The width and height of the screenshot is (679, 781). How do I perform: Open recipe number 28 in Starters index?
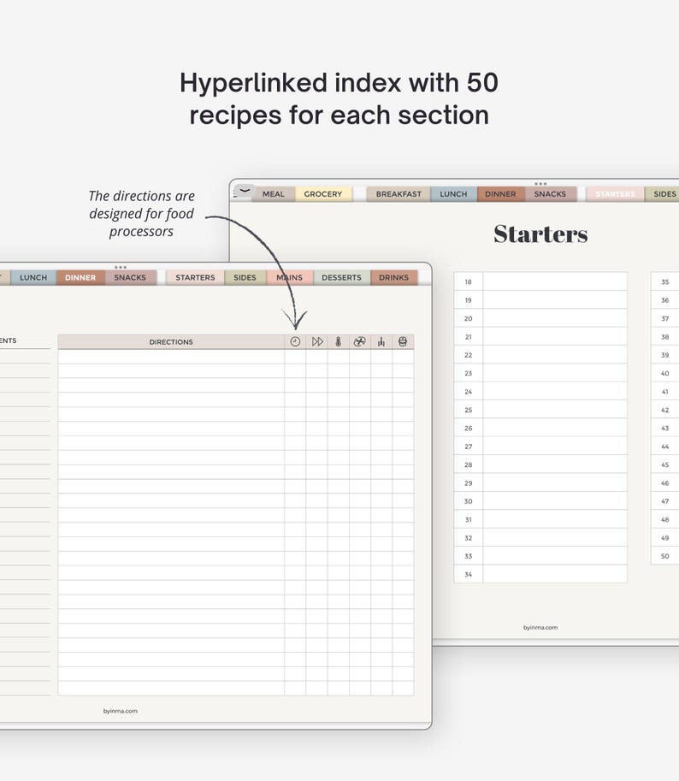468,464
